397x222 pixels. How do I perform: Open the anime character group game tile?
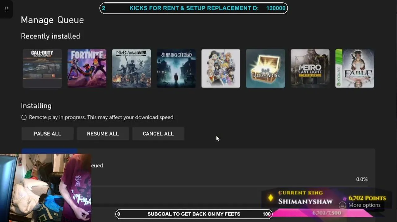tap(221, 68)
